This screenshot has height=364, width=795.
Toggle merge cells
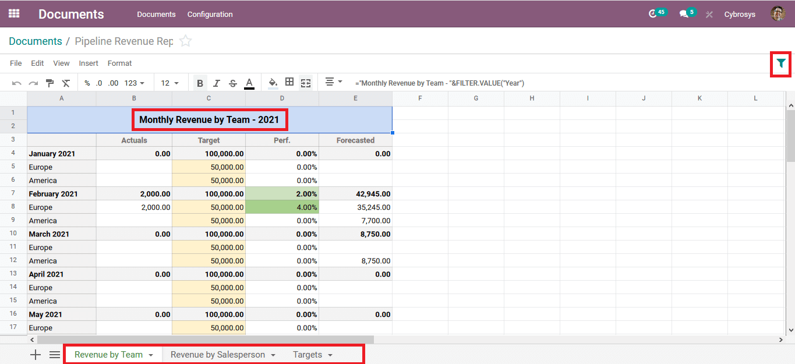click(x=306, y=83)
